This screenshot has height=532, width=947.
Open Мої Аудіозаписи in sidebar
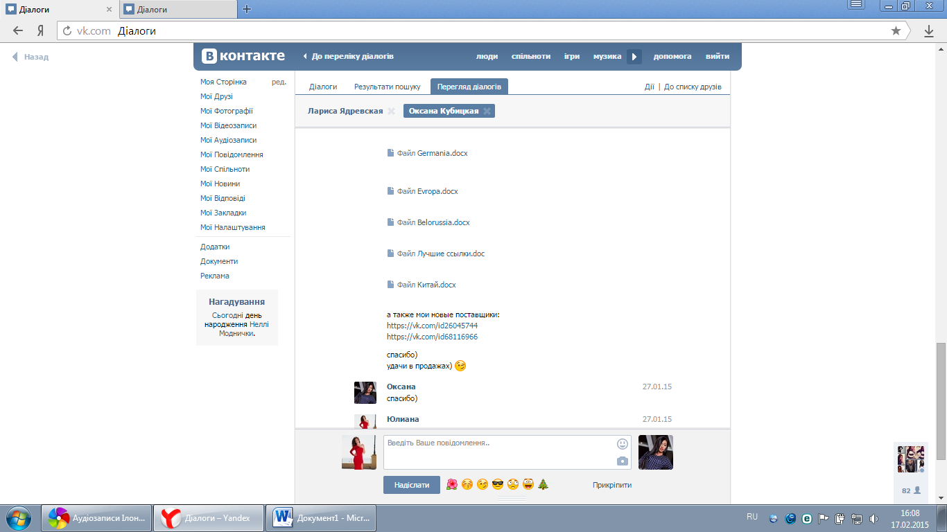tap(228, 140)
